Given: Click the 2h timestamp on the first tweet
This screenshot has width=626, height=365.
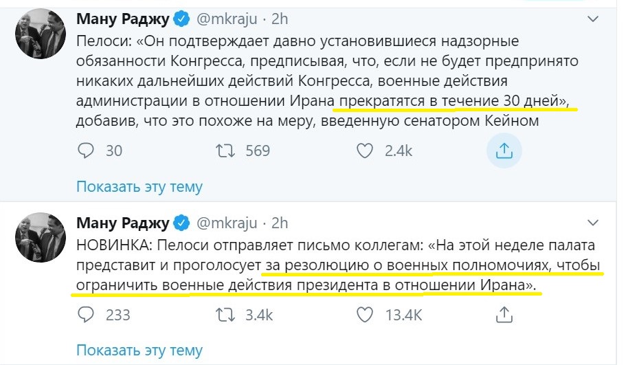Looking at the screenshot, I should [x=280, y=20].
